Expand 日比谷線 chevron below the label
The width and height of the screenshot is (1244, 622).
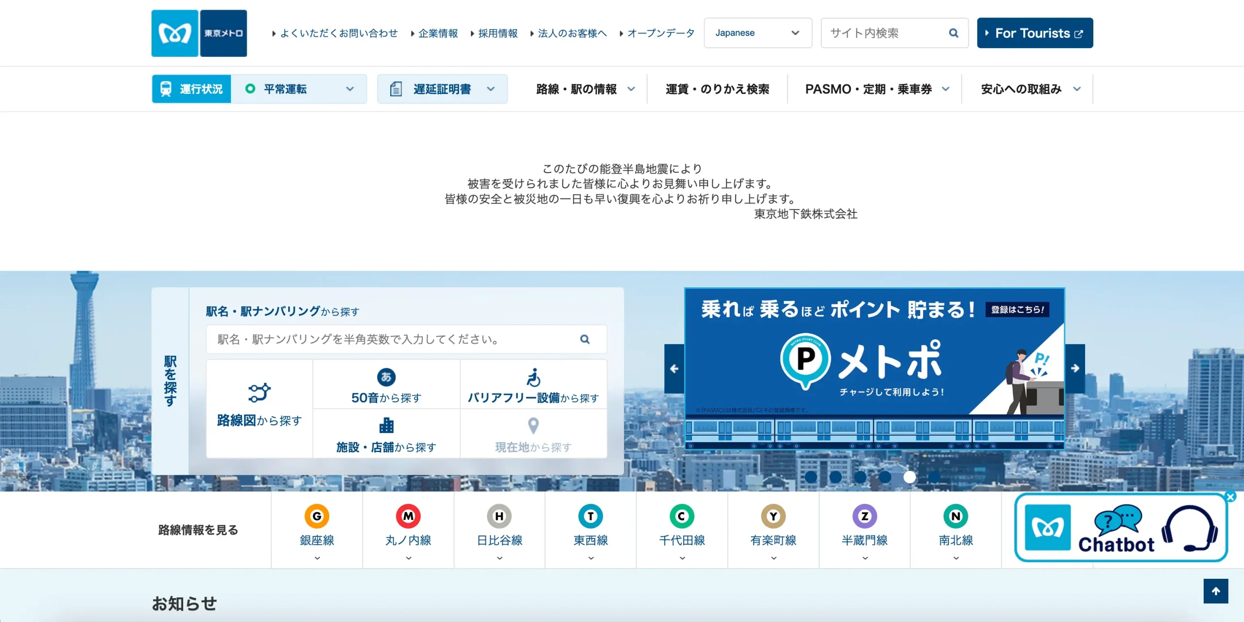[x=500, y=558]
